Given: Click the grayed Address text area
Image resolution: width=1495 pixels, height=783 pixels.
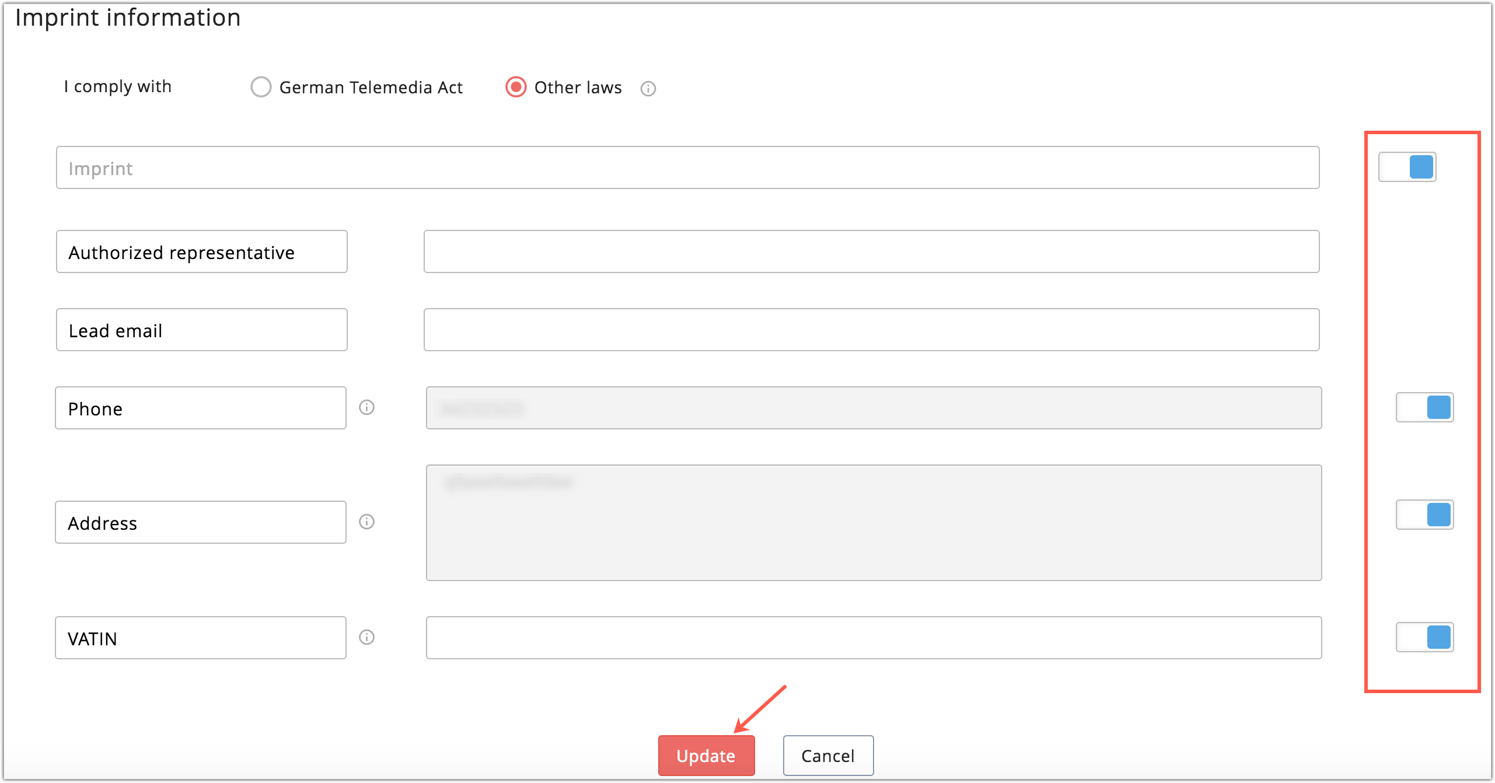Looking at the screenshot, I should (874, 522).
